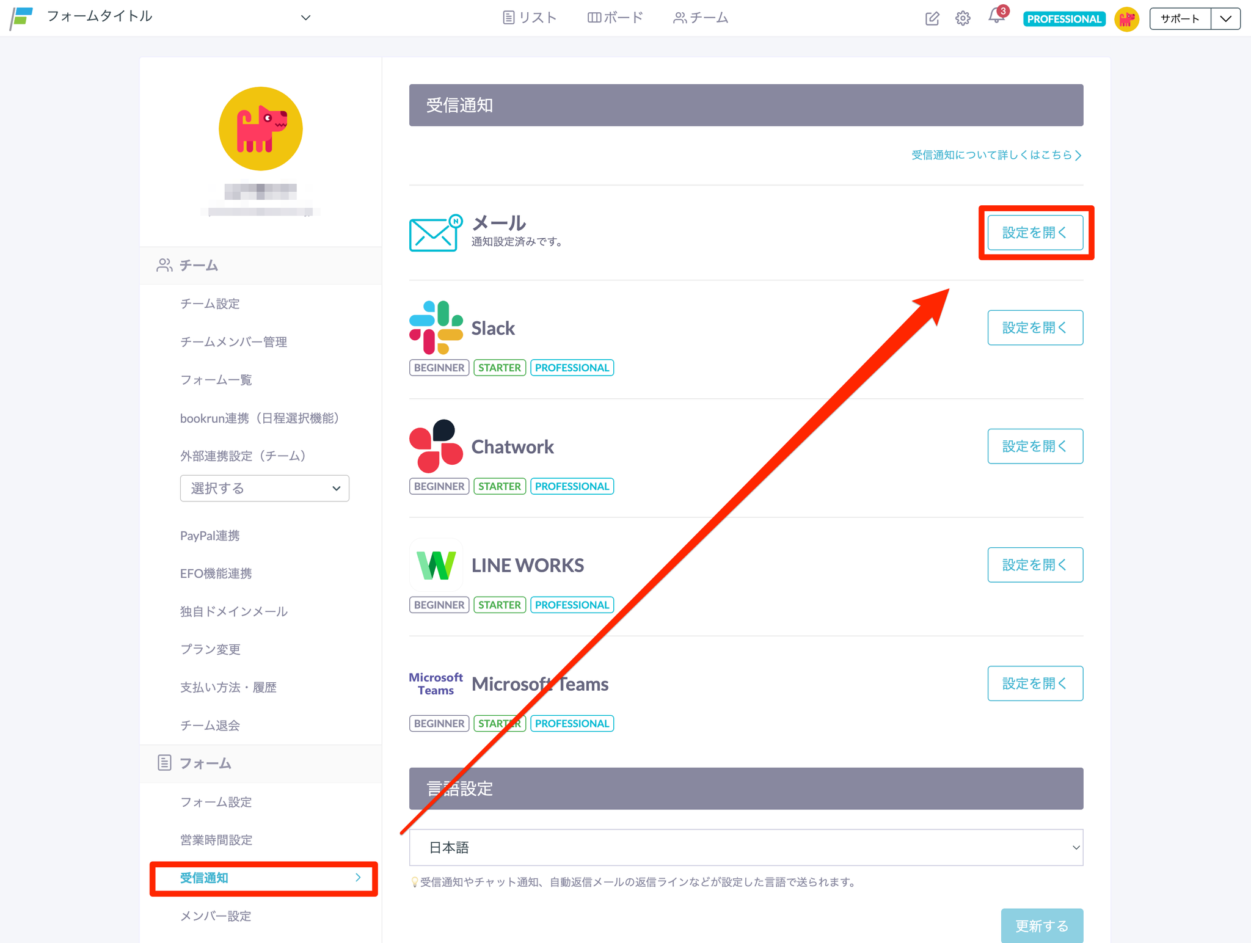This screenshot has width=1251, height=943.
Task: Click the edit form pencil icon
Action: [x=932, y=18]
